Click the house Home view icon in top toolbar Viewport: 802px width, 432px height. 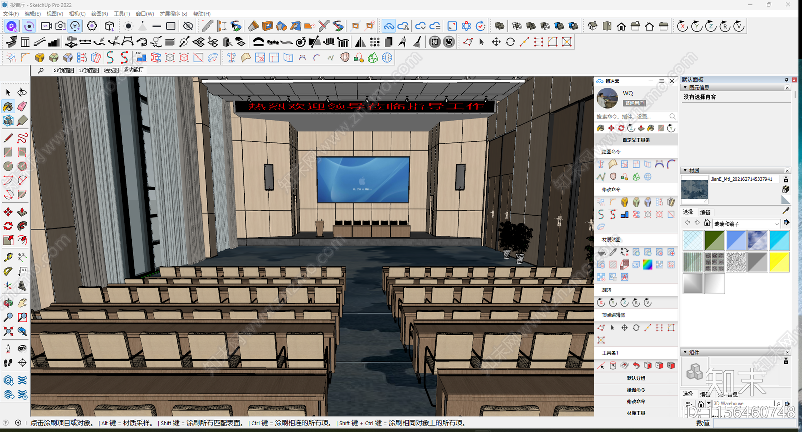point(621,26)
